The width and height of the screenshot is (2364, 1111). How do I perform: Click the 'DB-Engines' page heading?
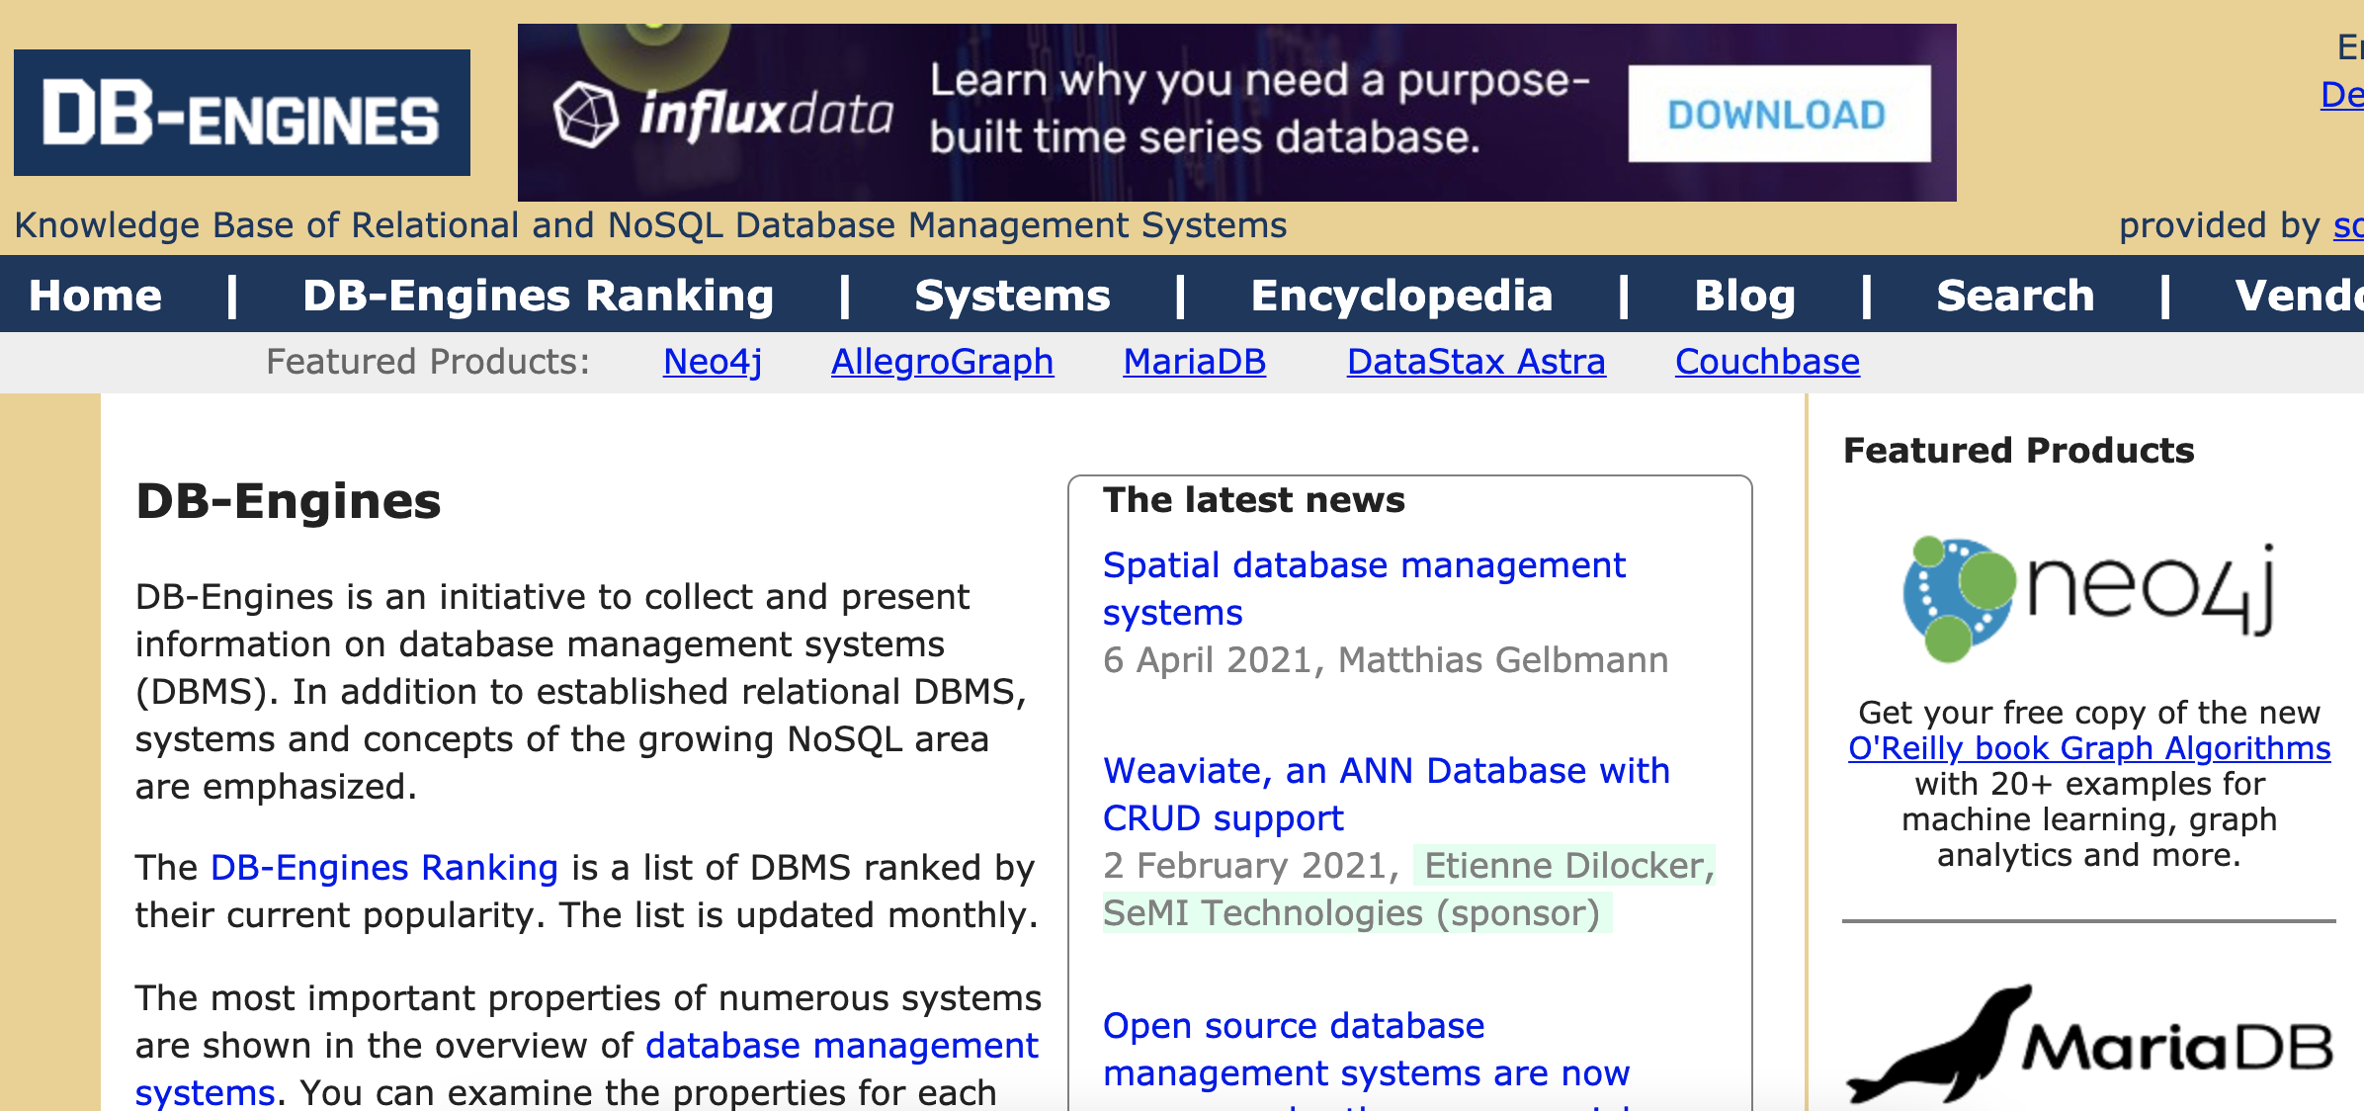289,501
